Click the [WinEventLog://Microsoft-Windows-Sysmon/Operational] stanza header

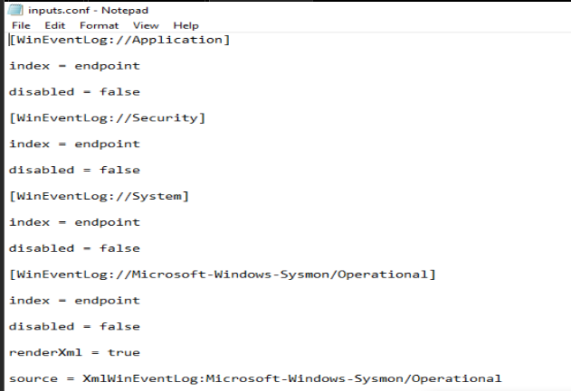point(223,274)
